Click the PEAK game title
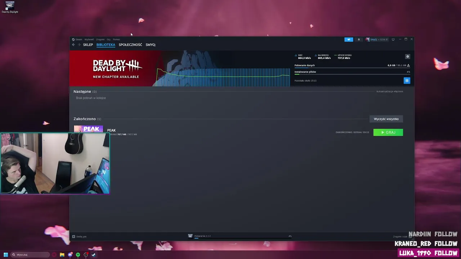461x259 pixels. tap(111, 130)
